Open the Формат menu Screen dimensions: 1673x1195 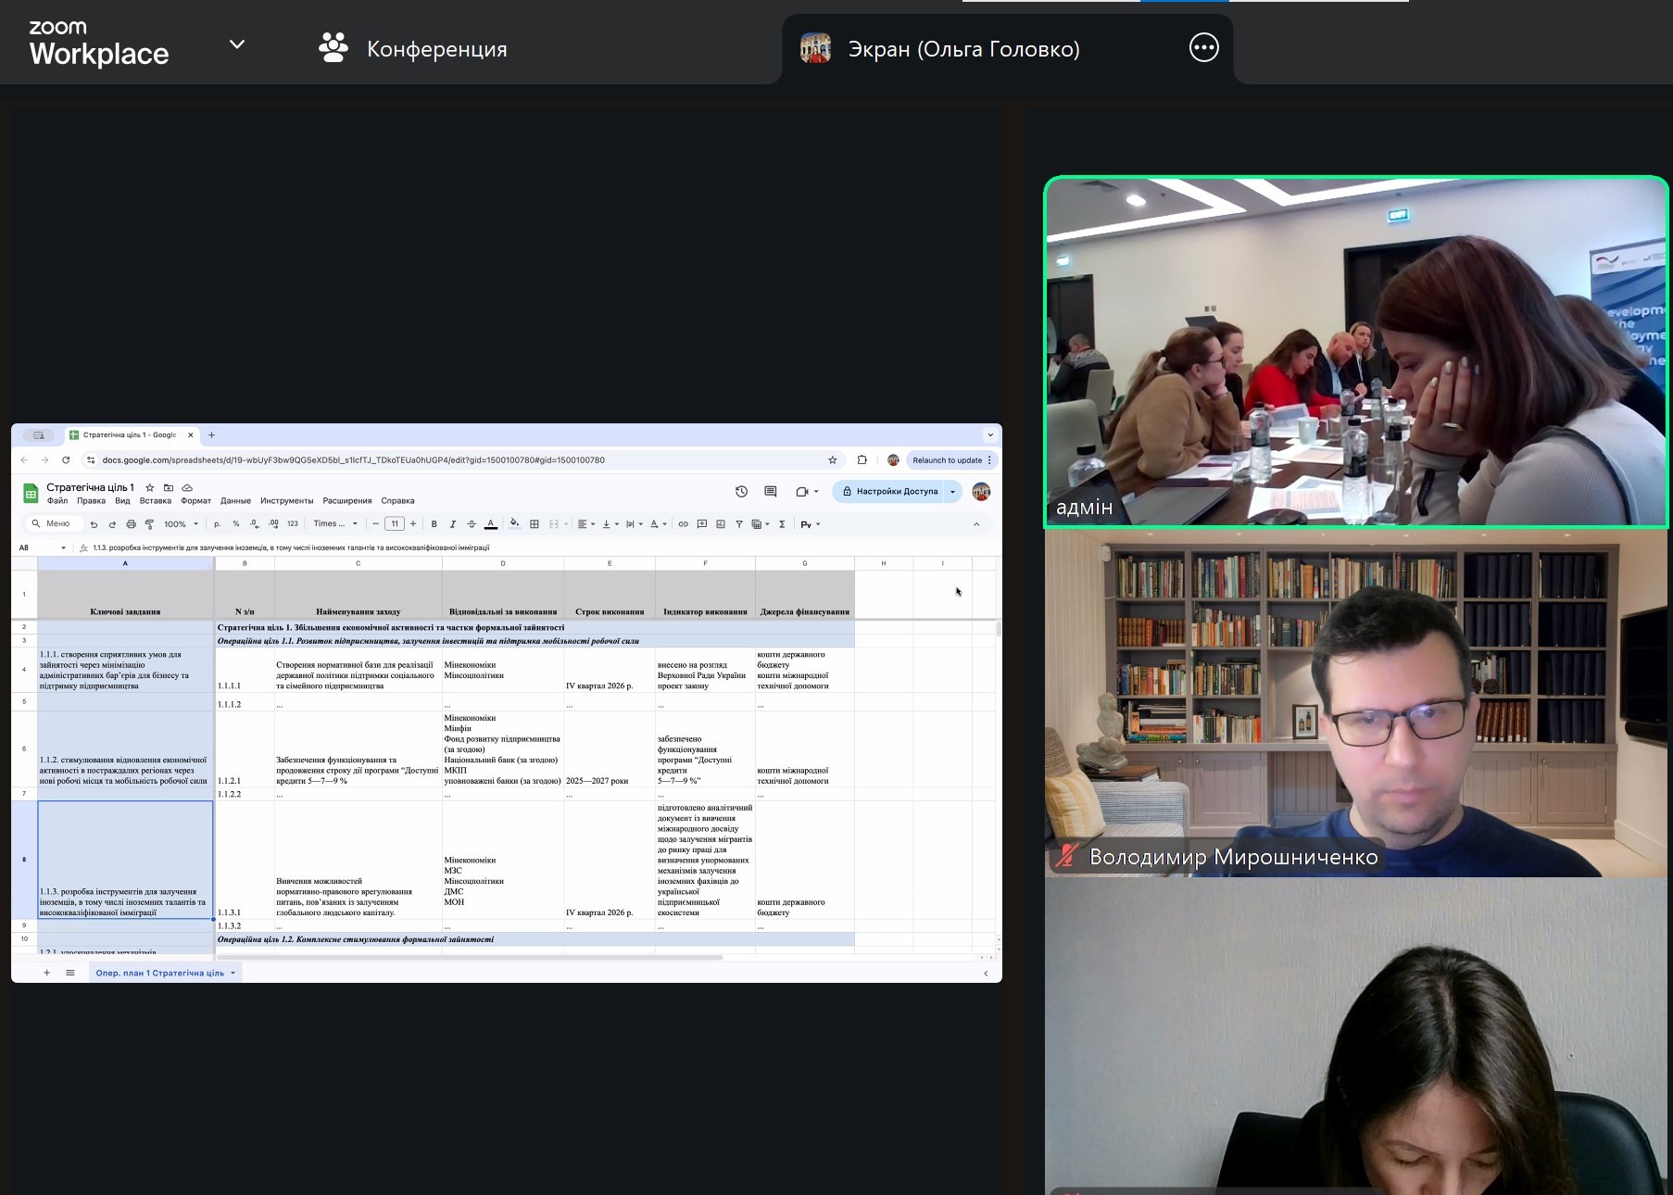pos(195,501)
